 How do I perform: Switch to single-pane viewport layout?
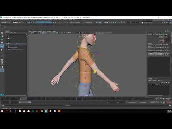pos(2,60)
